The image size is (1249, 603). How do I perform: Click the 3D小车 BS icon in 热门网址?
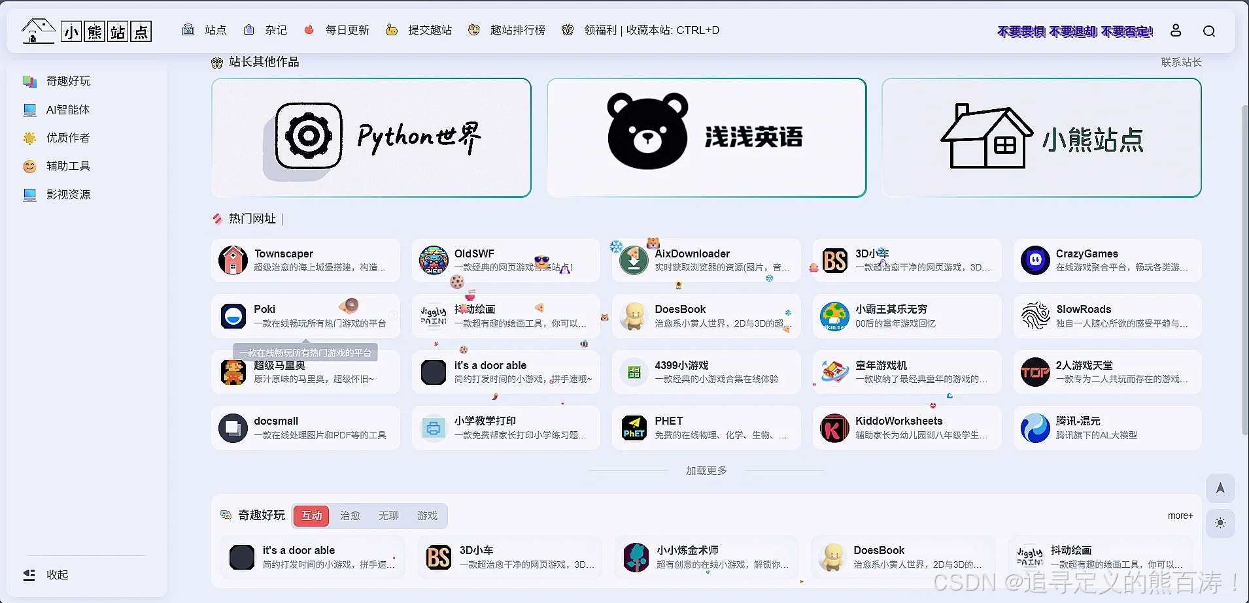834,260
